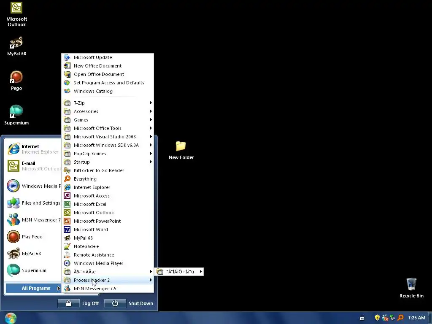Expand the Games submenu
This screenshot has width=432, height=324.
pos(108,120)
